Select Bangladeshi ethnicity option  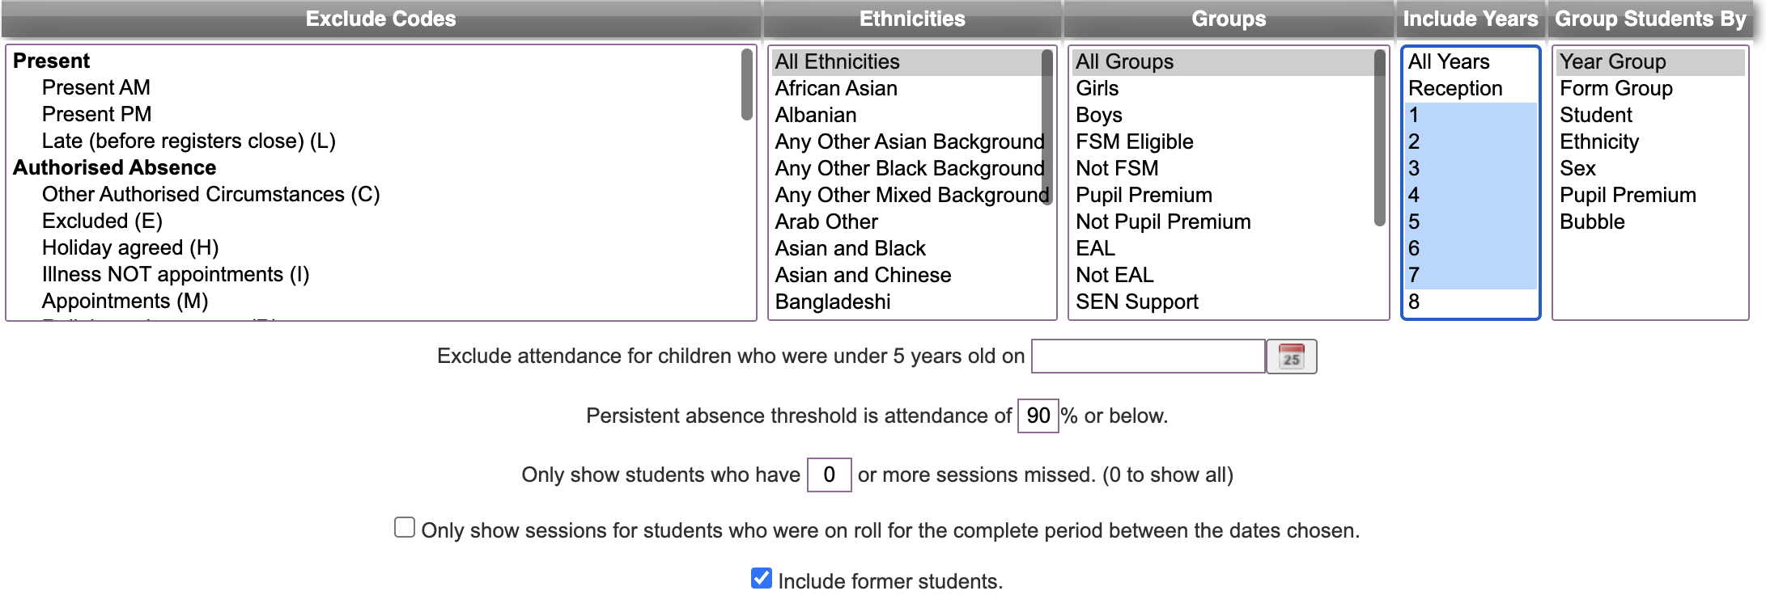pyautogui.click(x=833, y=302)
